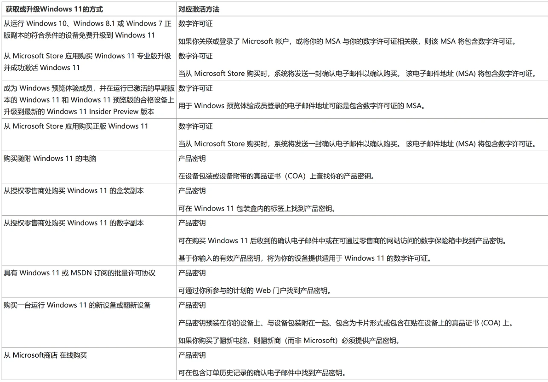Click '数字许可证' in the 专业版升级 row

point(195,56)
